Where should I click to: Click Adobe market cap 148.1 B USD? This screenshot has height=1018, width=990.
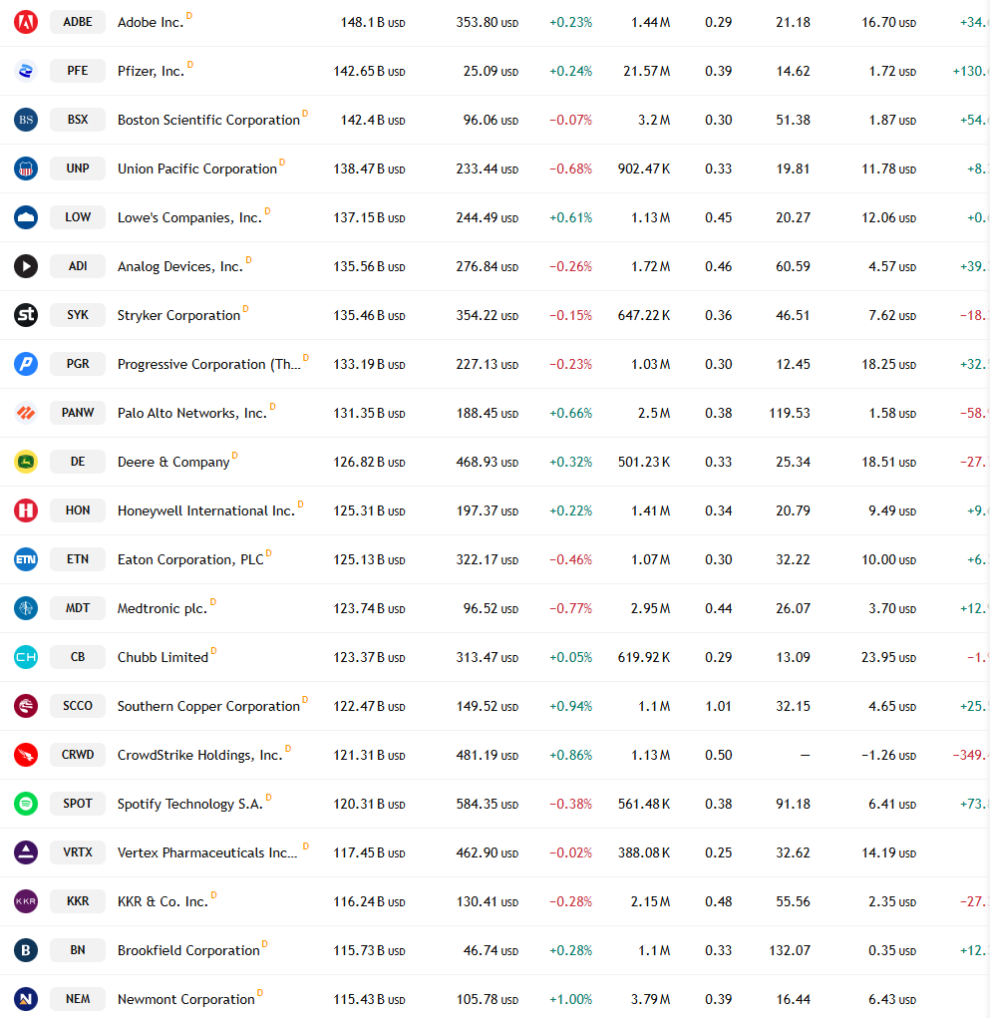(373, 23)
